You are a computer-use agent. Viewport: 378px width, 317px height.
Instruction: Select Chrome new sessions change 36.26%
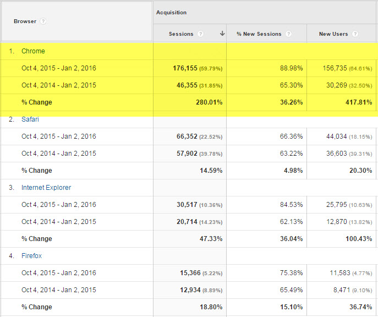291,102
